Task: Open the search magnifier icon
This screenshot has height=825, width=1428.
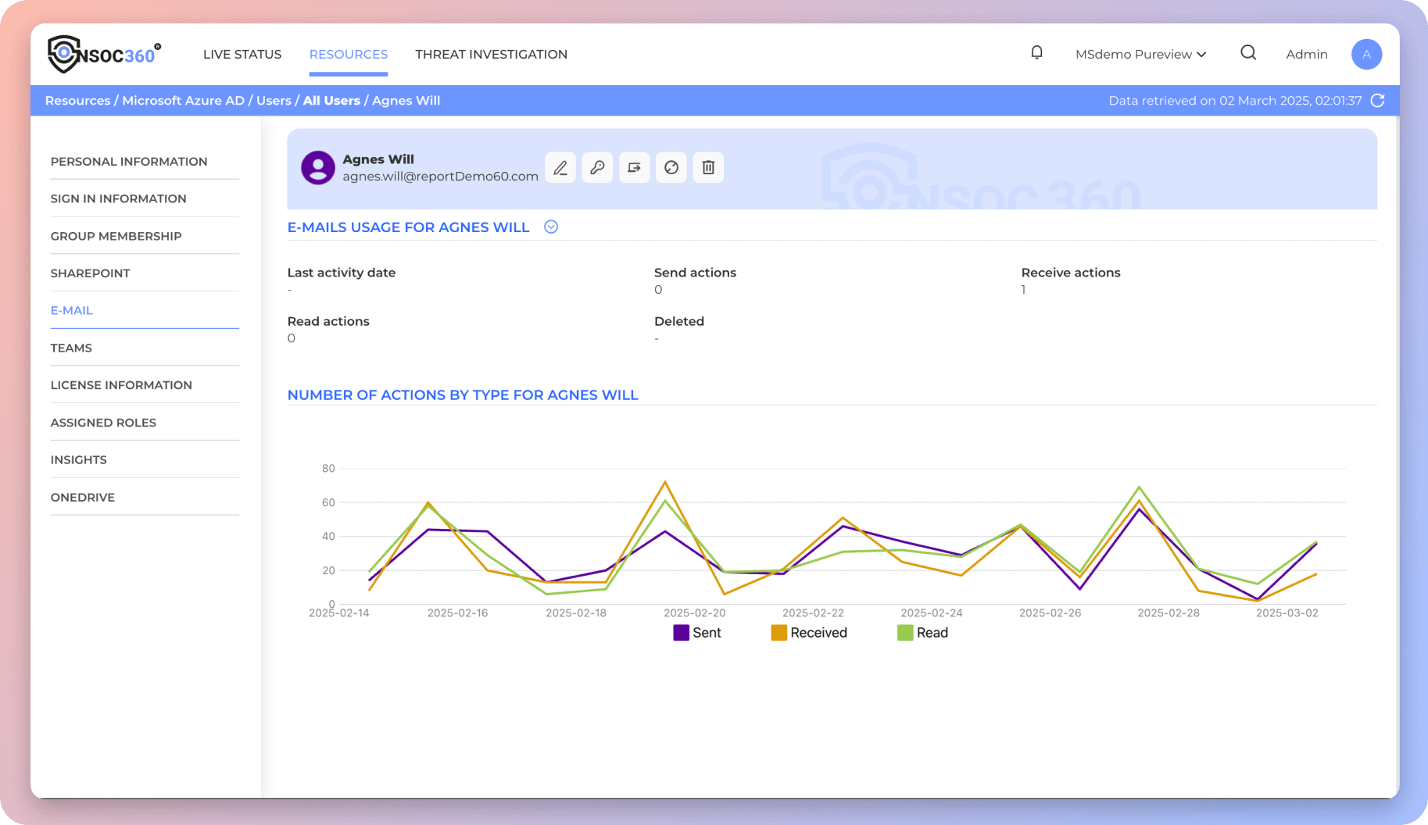Action: pos(1248,53)
